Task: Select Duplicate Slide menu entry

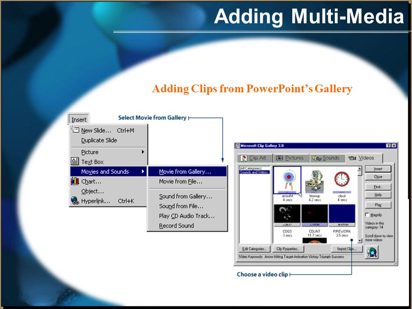Action: [x=108, y=140]
